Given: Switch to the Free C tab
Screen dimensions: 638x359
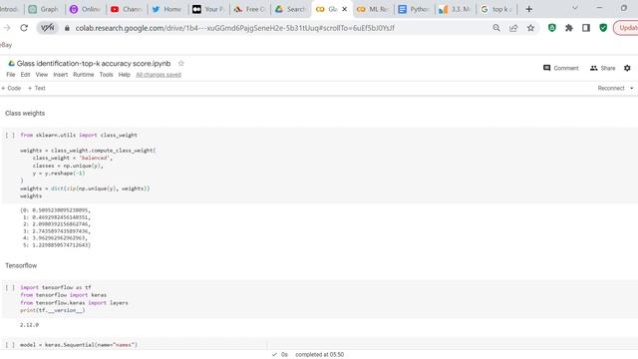Looking at the screenshot, I should 250,9.
